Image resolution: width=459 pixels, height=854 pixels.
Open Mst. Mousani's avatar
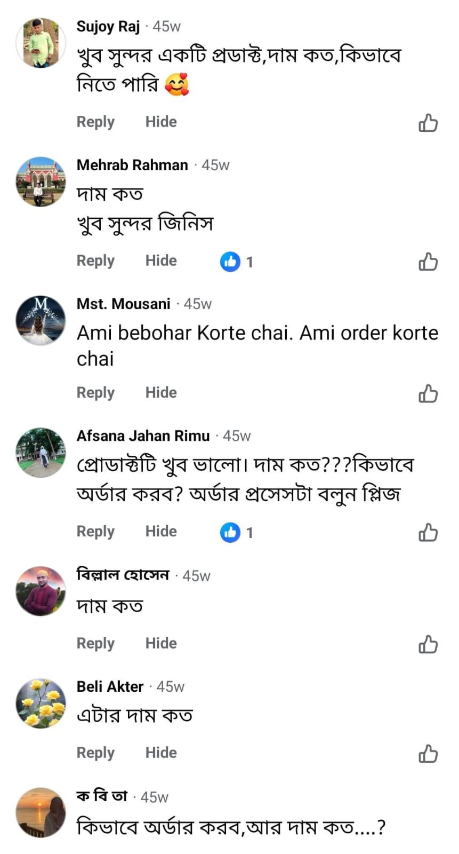click(41, 320)
